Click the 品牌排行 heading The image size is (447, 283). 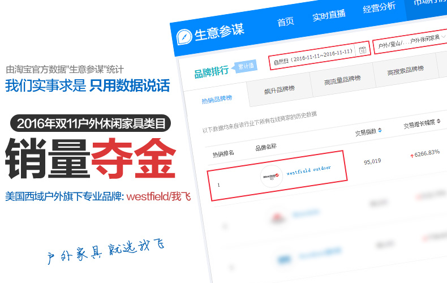211,72
